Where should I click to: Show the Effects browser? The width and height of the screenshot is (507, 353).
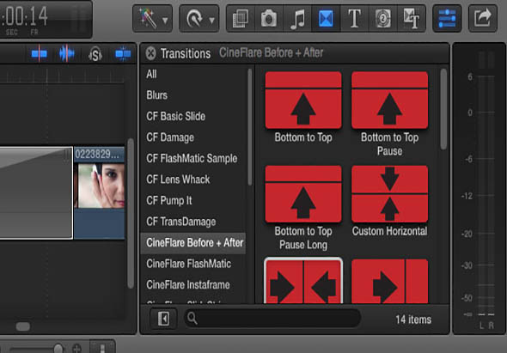[x=241, y=18]
